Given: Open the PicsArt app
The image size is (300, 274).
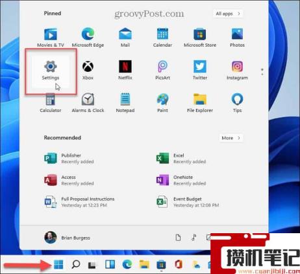Looking at the screenshot, I should click(162, 70).
